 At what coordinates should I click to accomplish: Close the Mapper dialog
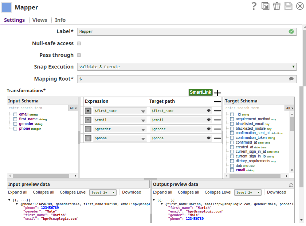point(300,6)
